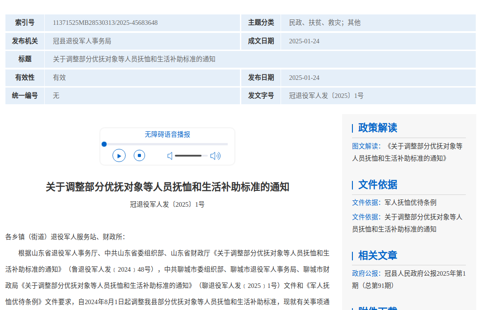The width and height of the screenshot is (483, 310).
Task: Click the title value in the 标题 table row
Action: (x=134, y=59)
